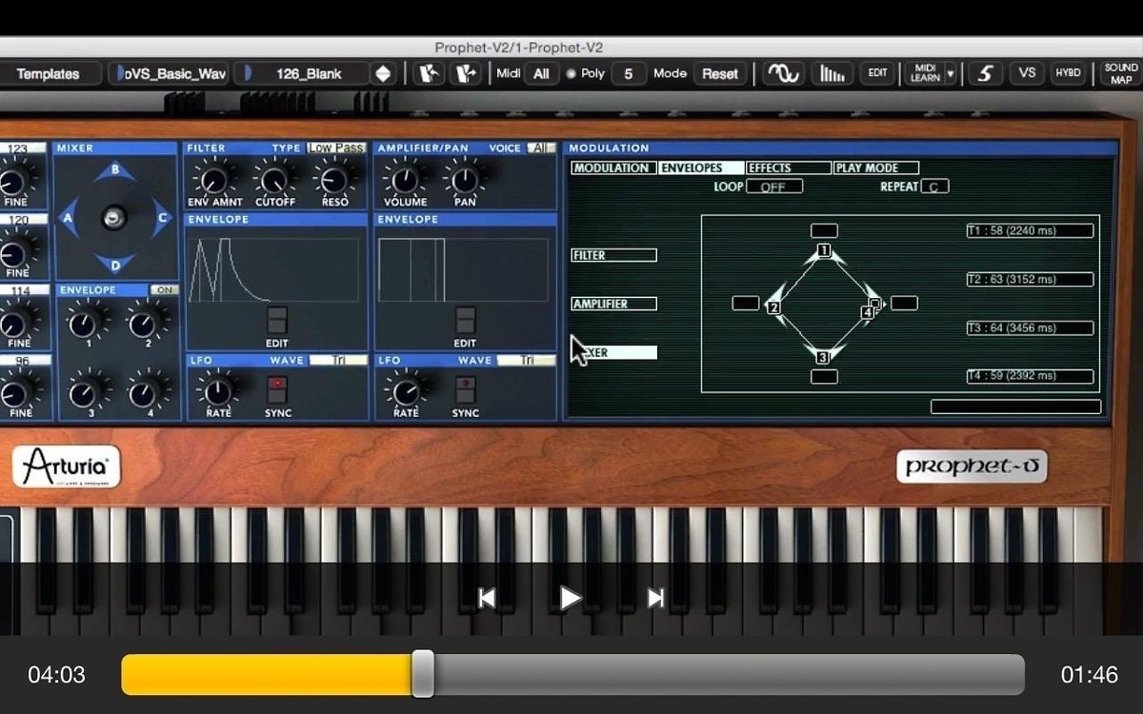Click the Mode Reset button

click(x=720, y=73)
